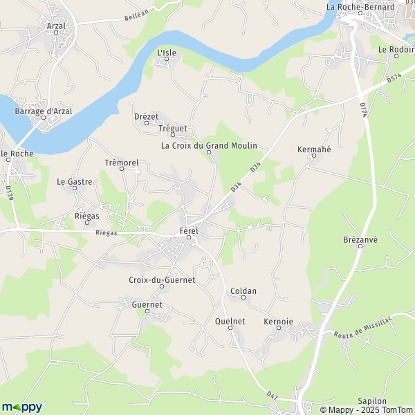Click the Brézanvé place marker
Image resolution: width=415 pixels, height=415 pixels.
coord(360,246)
